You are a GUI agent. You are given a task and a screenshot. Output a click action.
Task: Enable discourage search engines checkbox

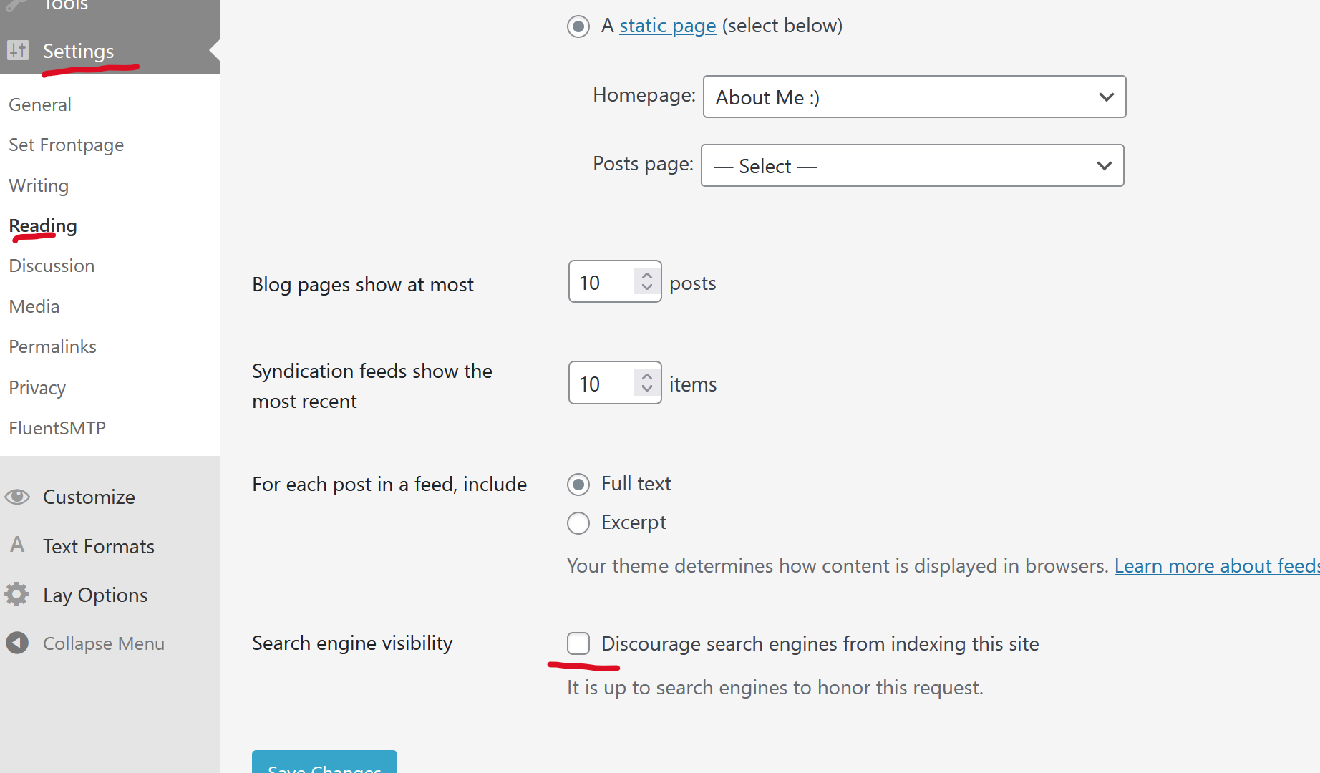pyautogui.click(x=578, y=643)
